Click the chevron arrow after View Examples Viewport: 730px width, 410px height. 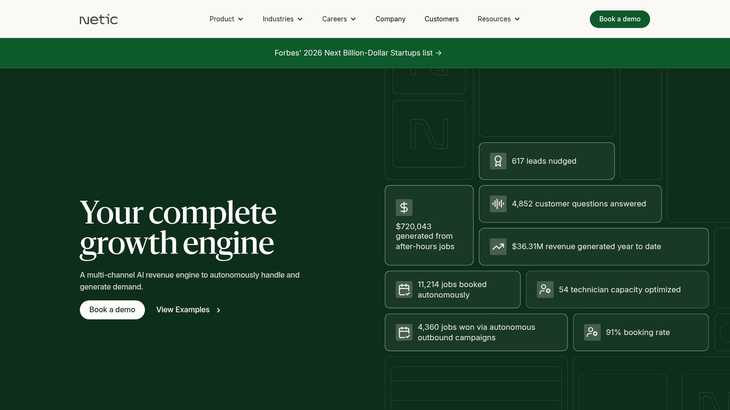[219, 310]
